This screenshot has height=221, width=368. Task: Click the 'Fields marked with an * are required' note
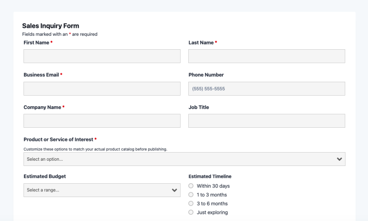tap(59, 34)
